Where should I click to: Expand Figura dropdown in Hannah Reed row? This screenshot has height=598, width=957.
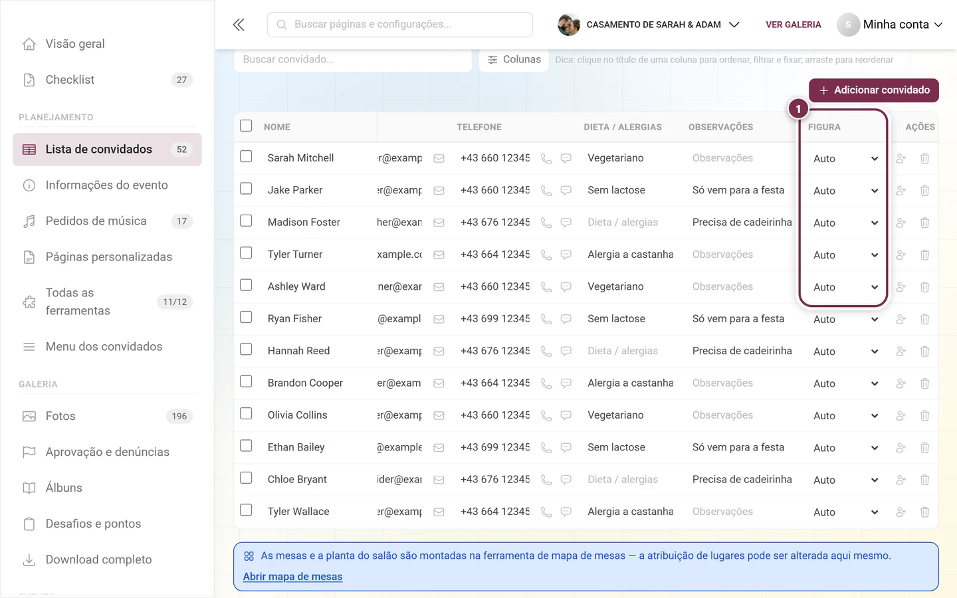pyautogui.click(x=845, y=351)
